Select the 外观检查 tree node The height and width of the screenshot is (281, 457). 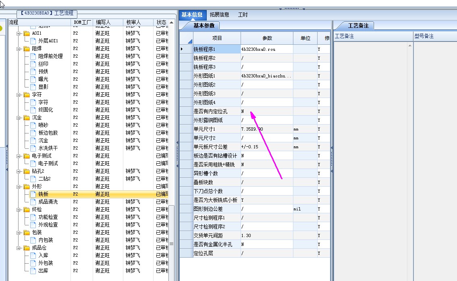[48, 225]
